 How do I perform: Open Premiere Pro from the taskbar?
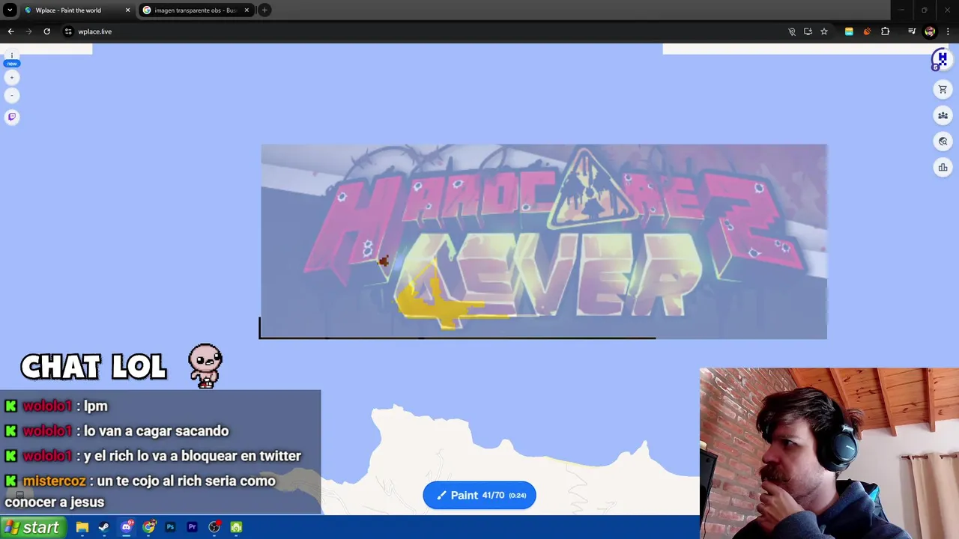click(192, 527)
